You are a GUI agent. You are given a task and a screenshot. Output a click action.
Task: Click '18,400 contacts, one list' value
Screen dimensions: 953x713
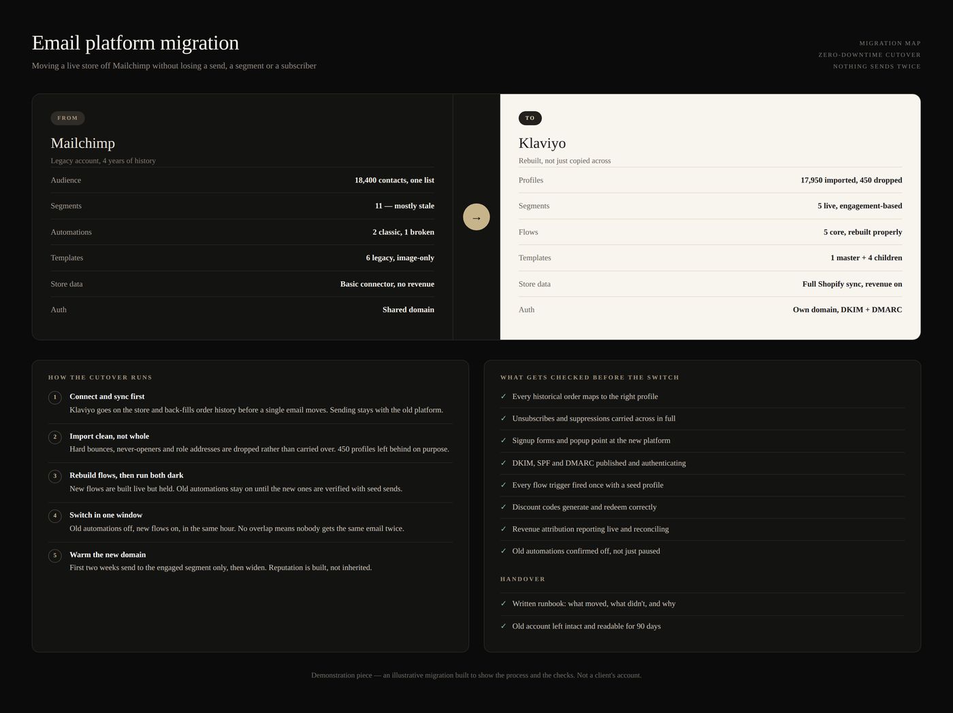pos(394,180)
